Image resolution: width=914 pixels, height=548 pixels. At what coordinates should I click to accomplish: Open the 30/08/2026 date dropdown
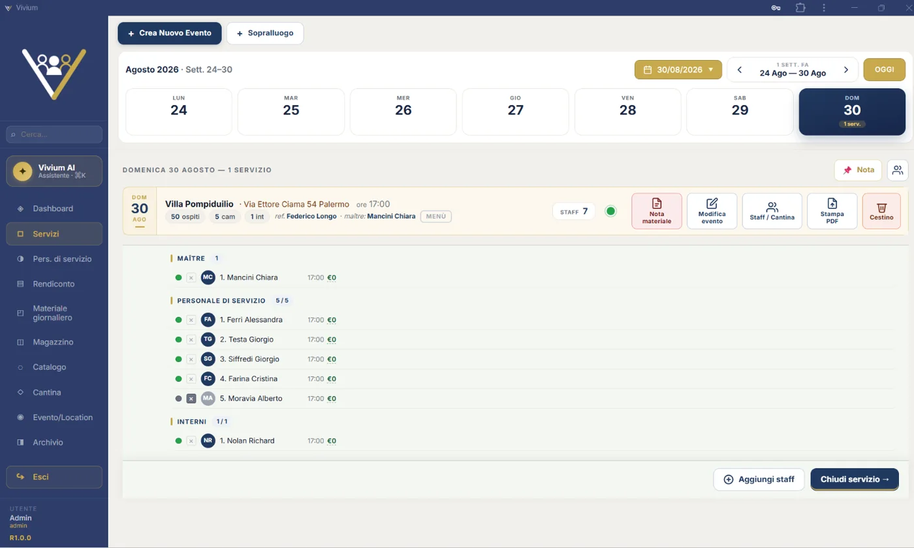678,70
